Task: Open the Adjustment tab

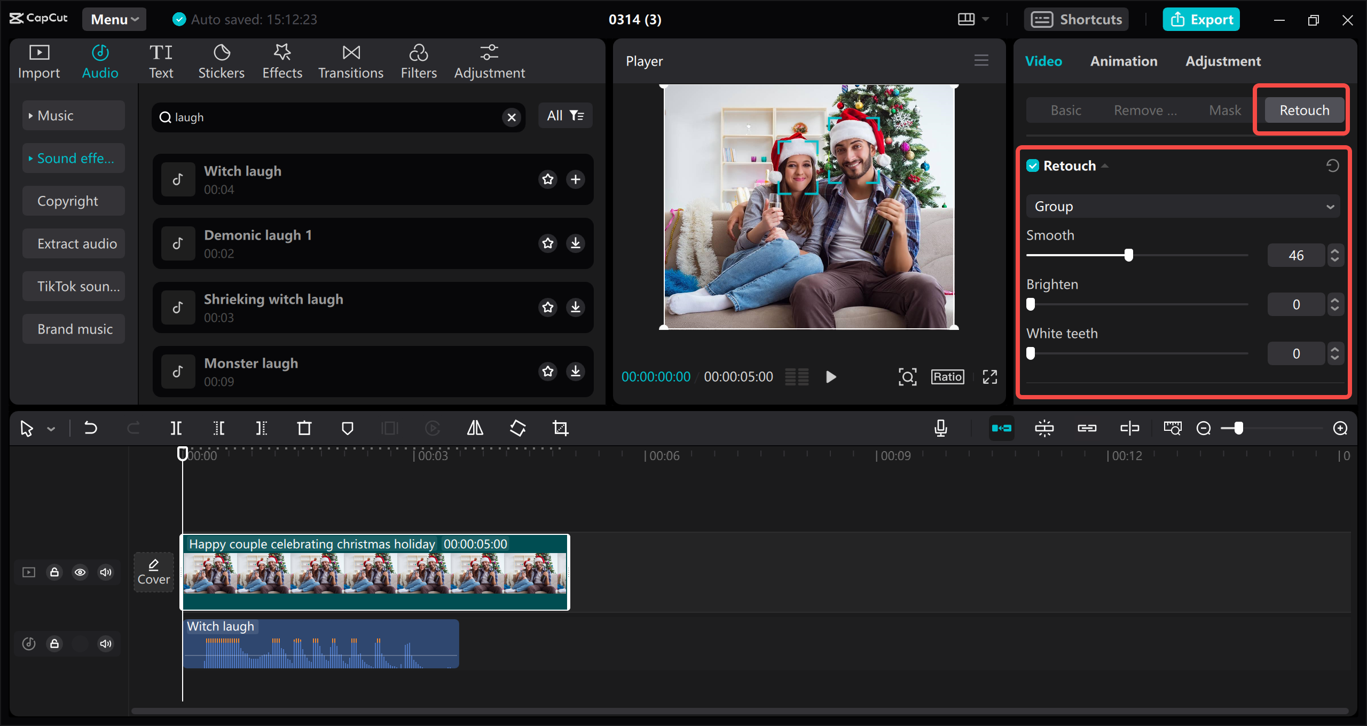Action: (x=1223, y=61)
